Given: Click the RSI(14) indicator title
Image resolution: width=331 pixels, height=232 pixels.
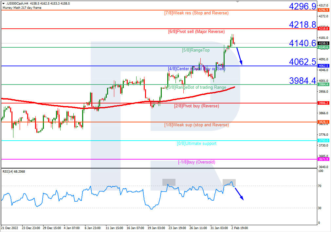Looking at the screenshot, I should (14, 171).
